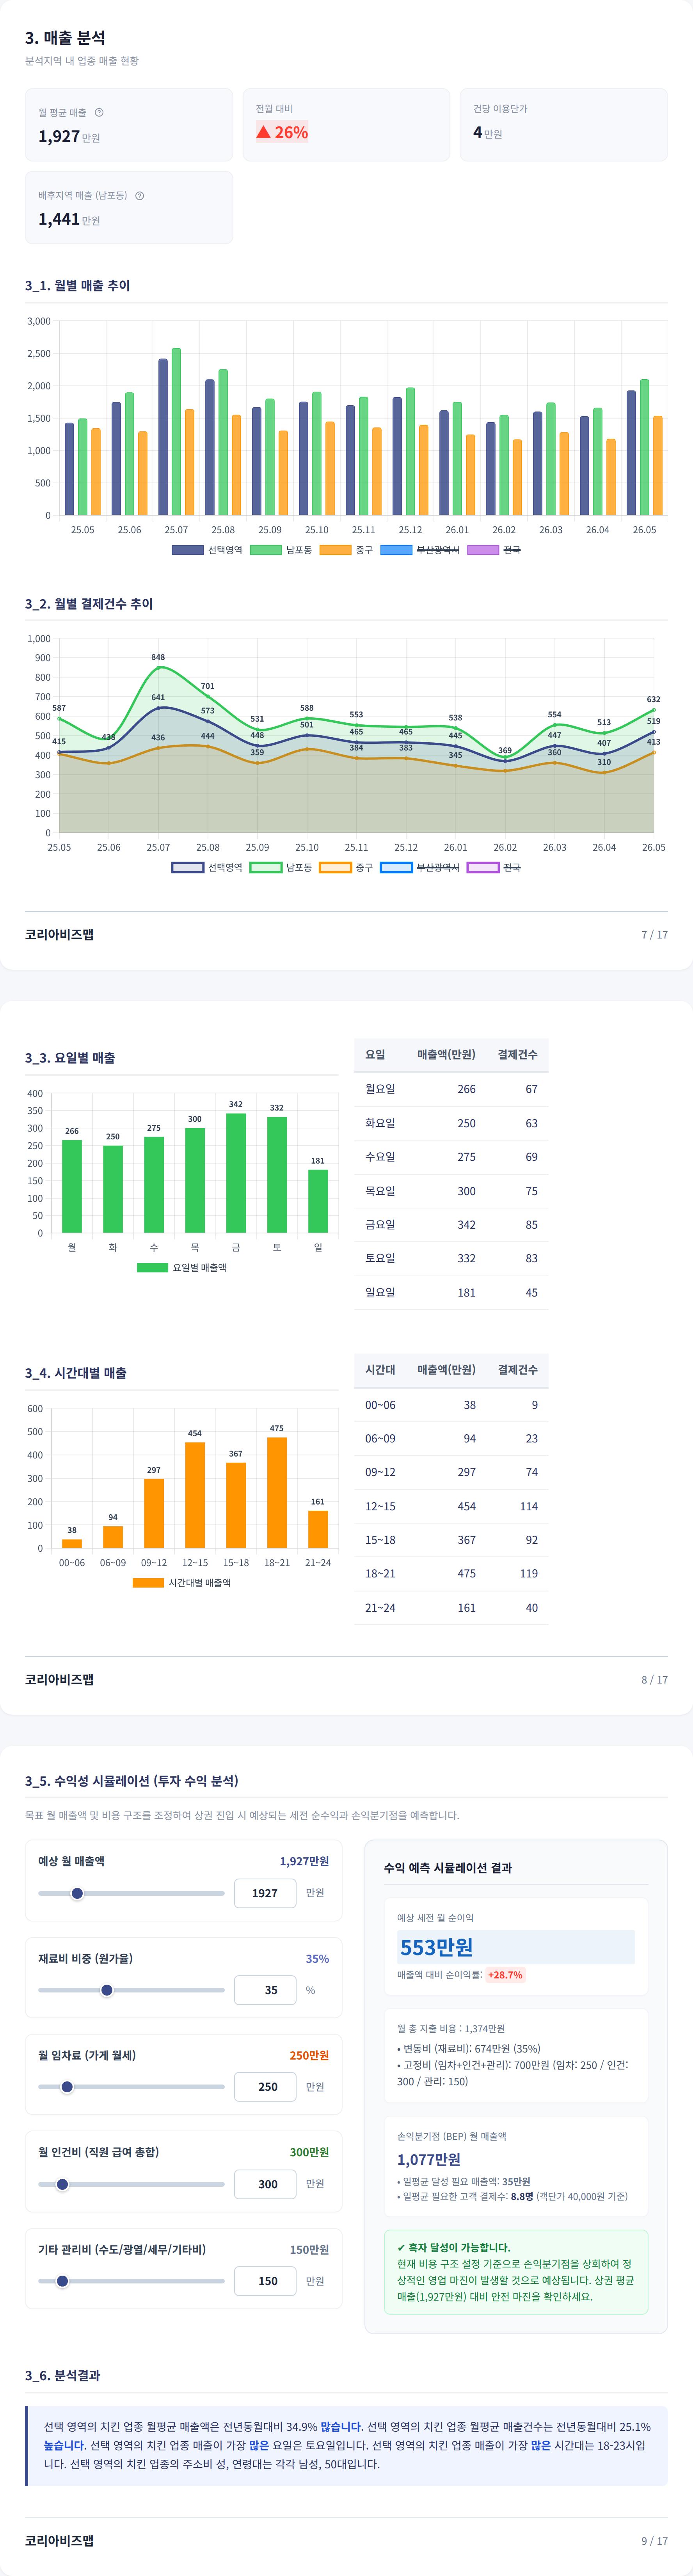This screenshot has width=693, height=2576.
Task: Adjust the 월 인건비 slider
Action: (131, 2184)
